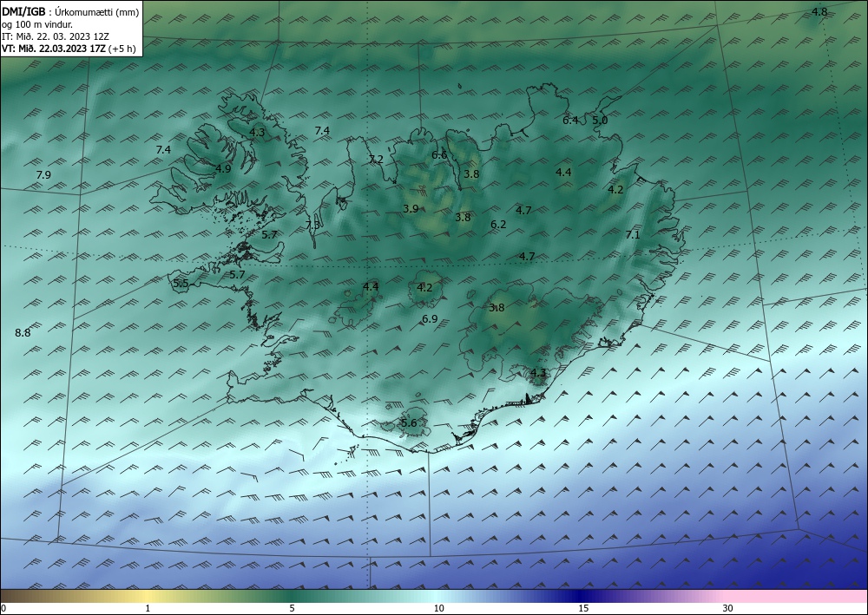Image resolution: width=868 pixels, height=615 pixels.
Task: Select the 5.0 value in the northeast
Action: pyautogui.click(x=600, y=120)
